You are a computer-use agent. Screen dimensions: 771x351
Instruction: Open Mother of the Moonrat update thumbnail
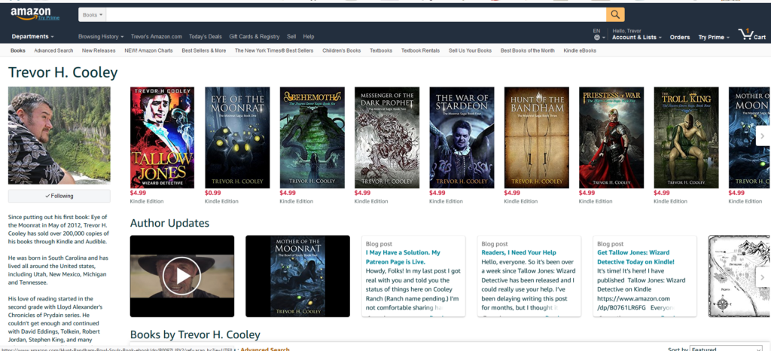(x=297, y=276)
